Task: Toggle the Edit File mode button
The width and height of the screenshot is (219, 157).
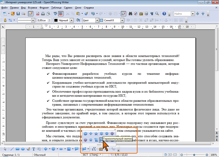Action: pyautogui.click(x=30, y=14)
